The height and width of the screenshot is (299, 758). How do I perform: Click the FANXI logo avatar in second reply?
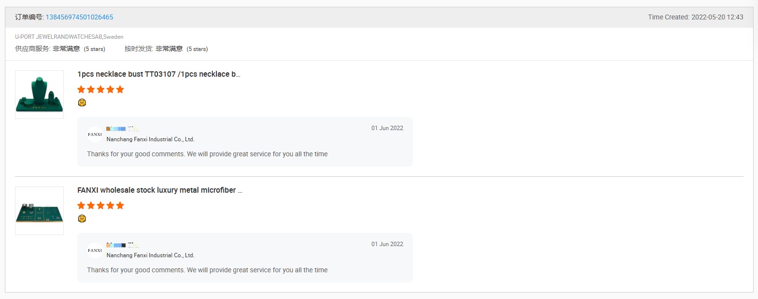95,250
